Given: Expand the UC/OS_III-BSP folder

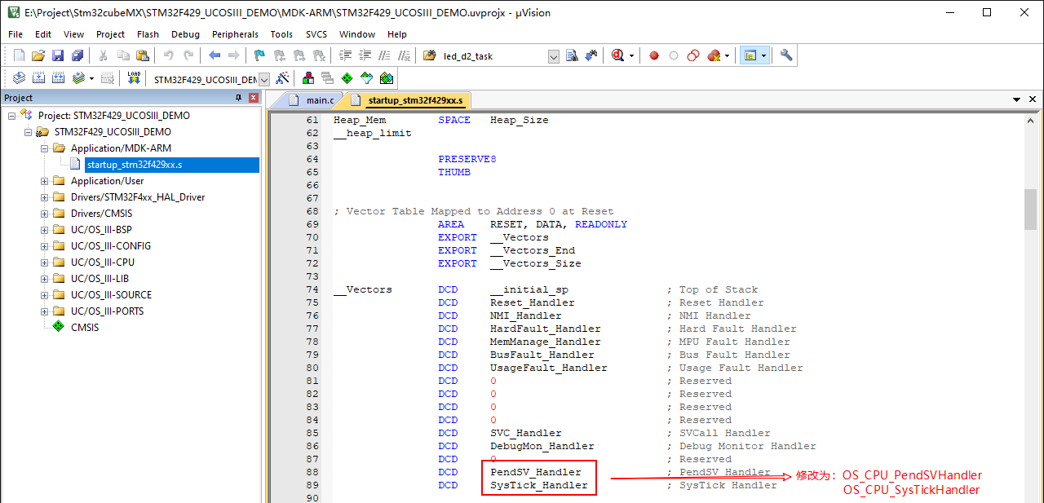Looking at the screenshot, I should point(45,230).
